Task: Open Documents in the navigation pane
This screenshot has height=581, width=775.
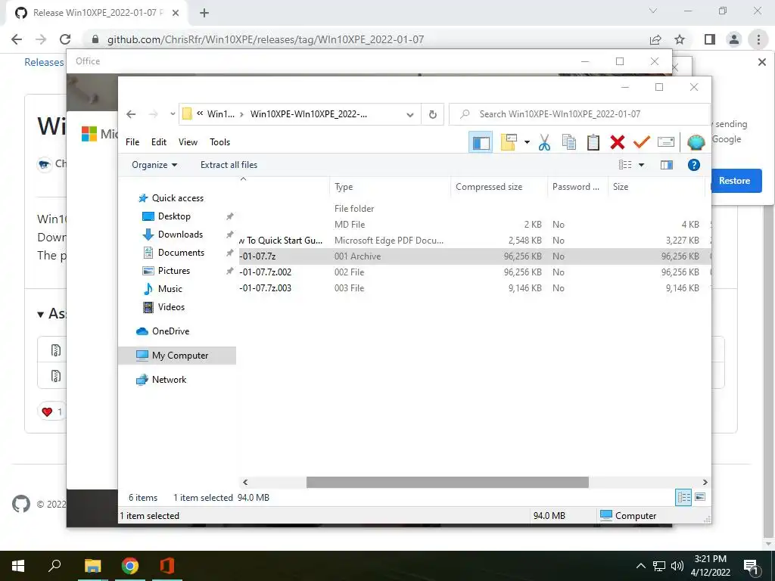Action: click(181, 253)
